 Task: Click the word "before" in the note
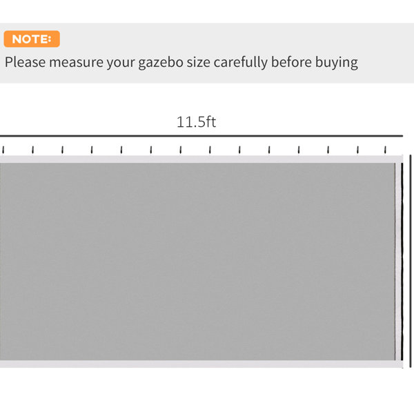(291, 62)
